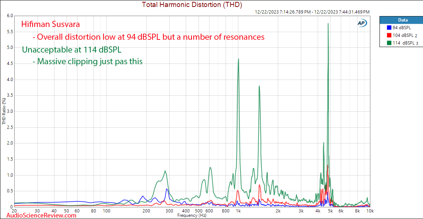Select the blue 94 dBSPL legend swatch

pos(389,28)
